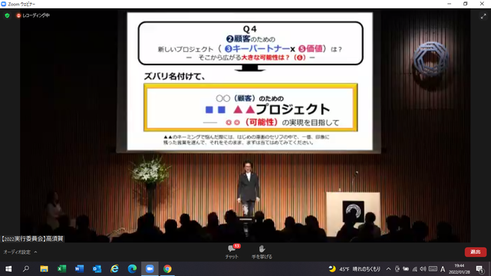The width and height of the screenshot is (491, 276).
Task: Show hidden tray icons
Action: tap(388, 269)
